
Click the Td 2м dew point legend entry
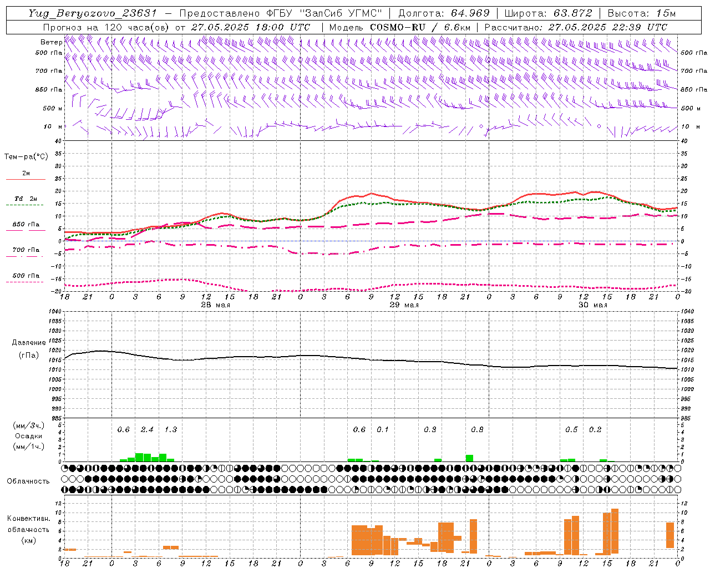[26, 199]
